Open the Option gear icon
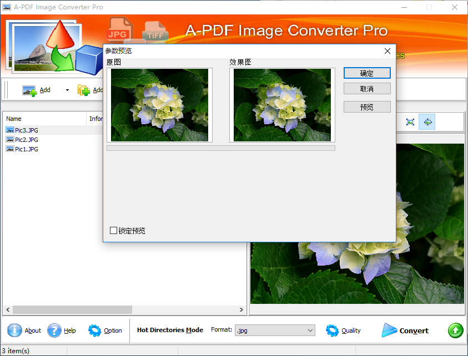 (x=95, y=330)
